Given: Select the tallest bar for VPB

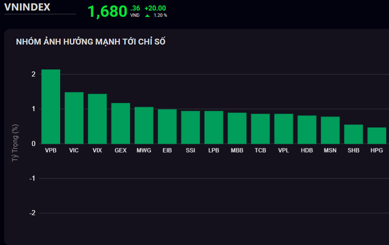Looking at the screenshot, I should [51, 107].
